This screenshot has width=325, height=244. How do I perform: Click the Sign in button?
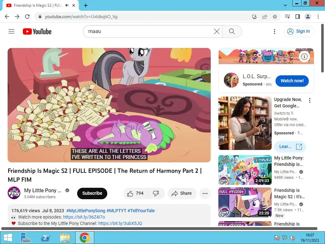pyautogui.click(x=299, y=31)
